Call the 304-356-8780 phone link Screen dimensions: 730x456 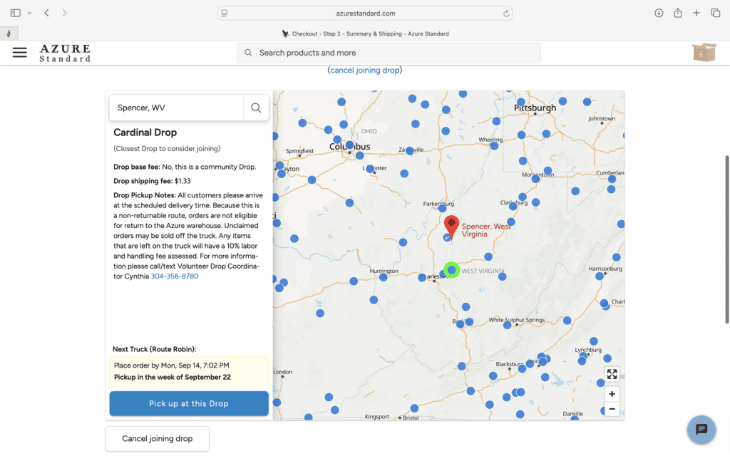(x=175, y=276)
